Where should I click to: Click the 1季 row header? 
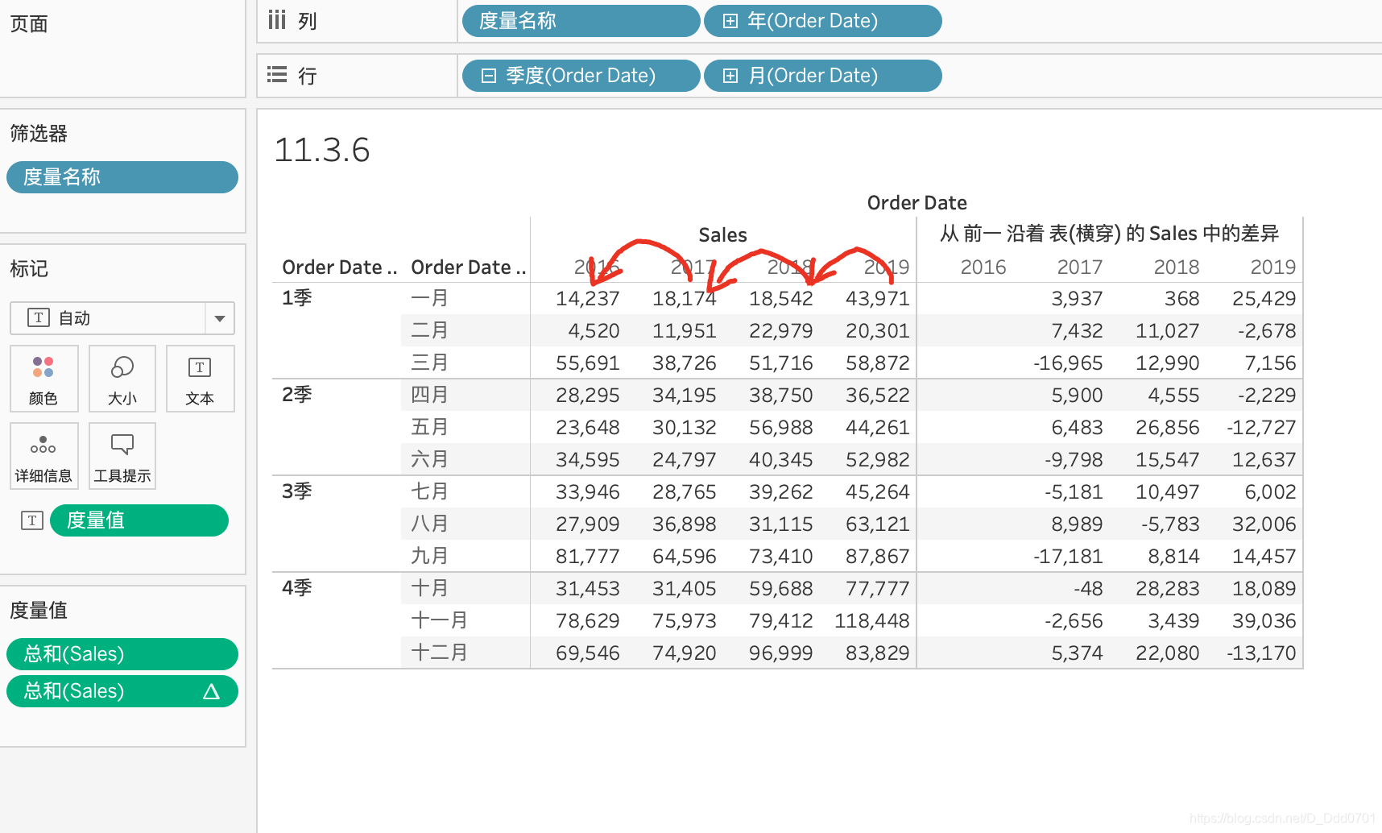pos(297,298)
